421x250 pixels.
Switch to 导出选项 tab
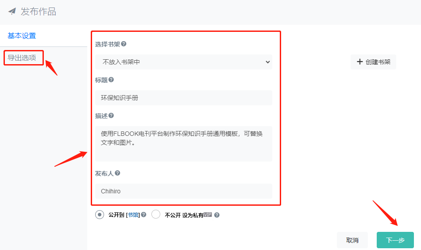(x=22, y=58)
